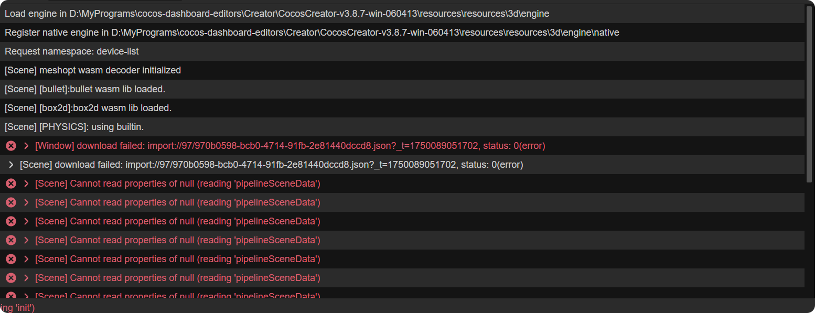Expand the first pipelineSceneData error details
The width and height of the screenshot is (815, 313).
(x=26, y=184)
